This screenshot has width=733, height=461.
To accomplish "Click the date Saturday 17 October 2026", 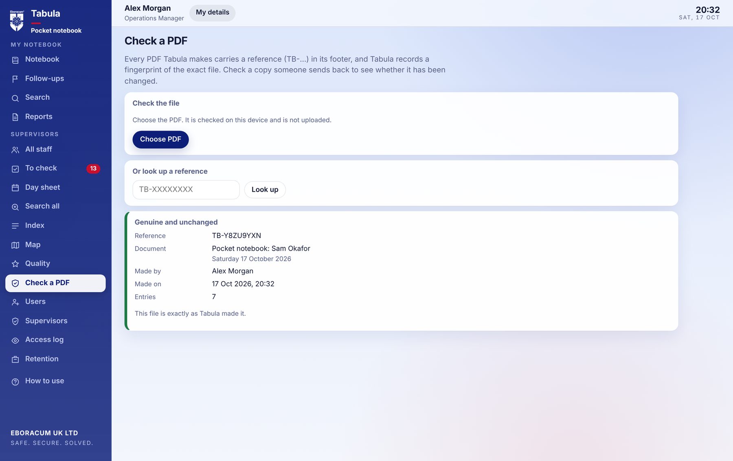I will [252, 259].
